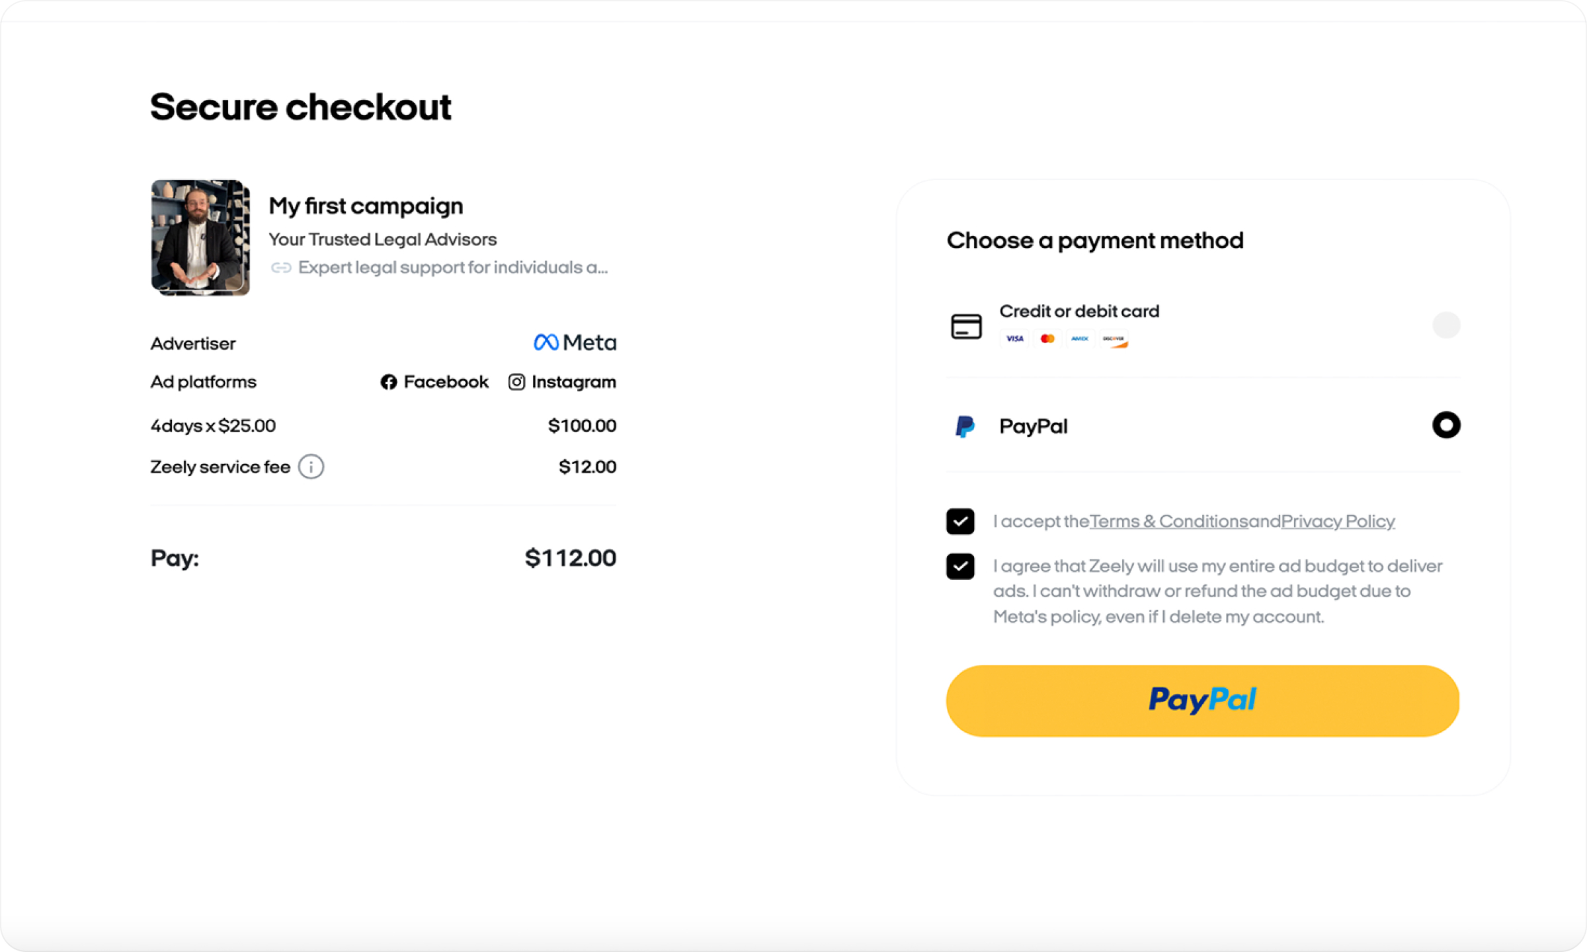Click the Meta advertiser logo
The height and width of the screenshot is (952, 1587).
(x=574, y=342)
